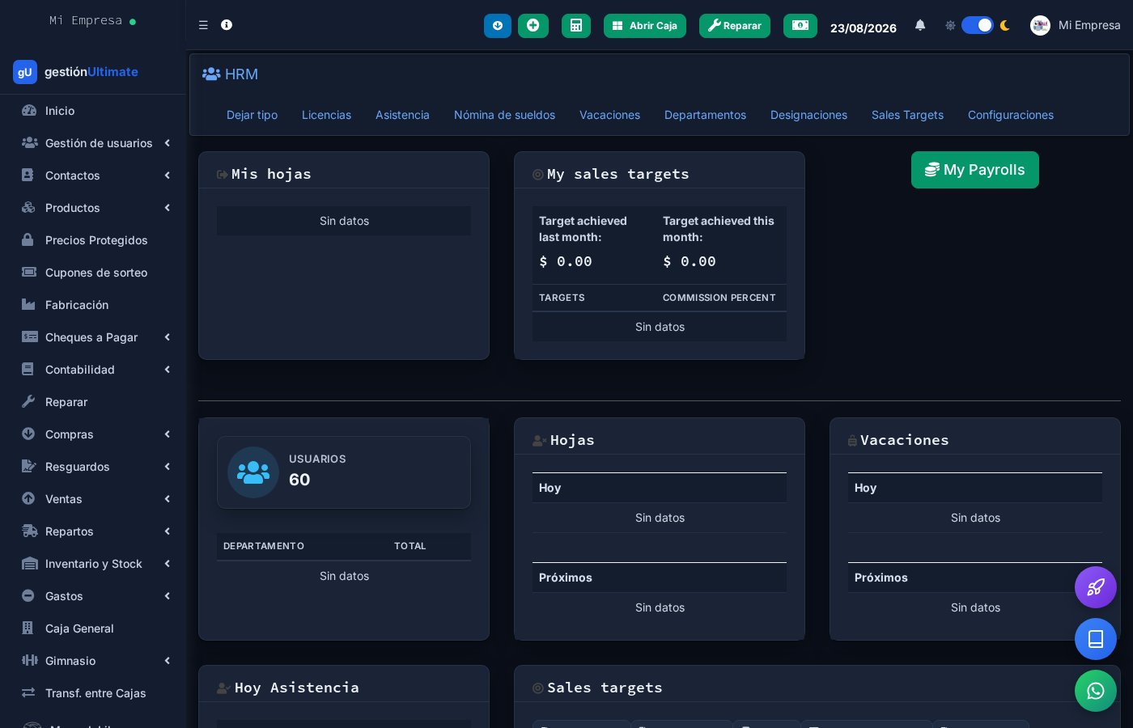Screen dimensions: 1133x728
Task: Open the Departamentos tab
Action: [x=705, y=115]
